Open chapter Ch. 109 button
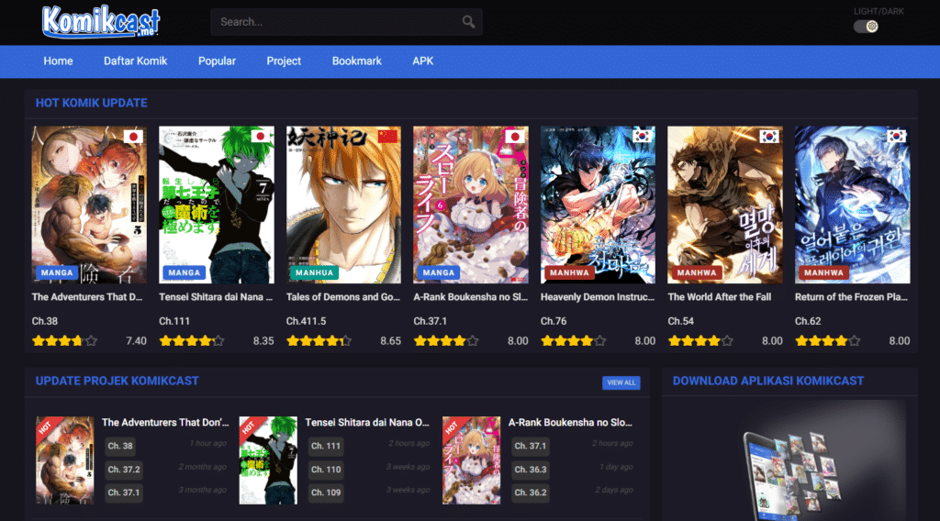This screenshot has width=940, height=521. (326, 493)
